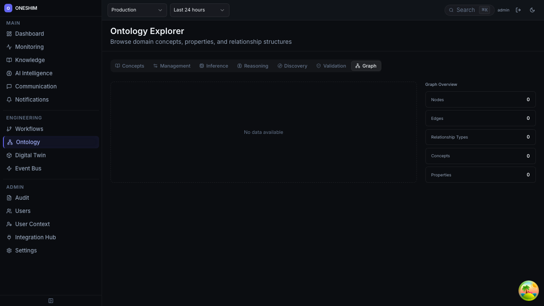
Task: Open AI Intelligence via its sidebar icon
Action: pyautogui.click(x=9, y=73)
